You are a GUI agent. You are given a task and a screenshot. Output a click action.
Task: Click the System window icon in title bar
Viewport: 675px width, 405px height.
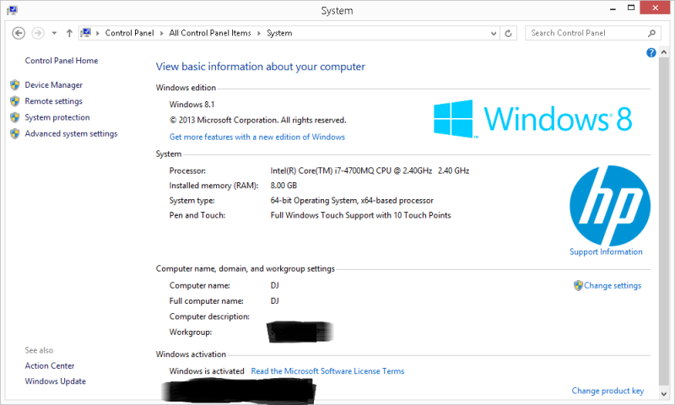13,10
